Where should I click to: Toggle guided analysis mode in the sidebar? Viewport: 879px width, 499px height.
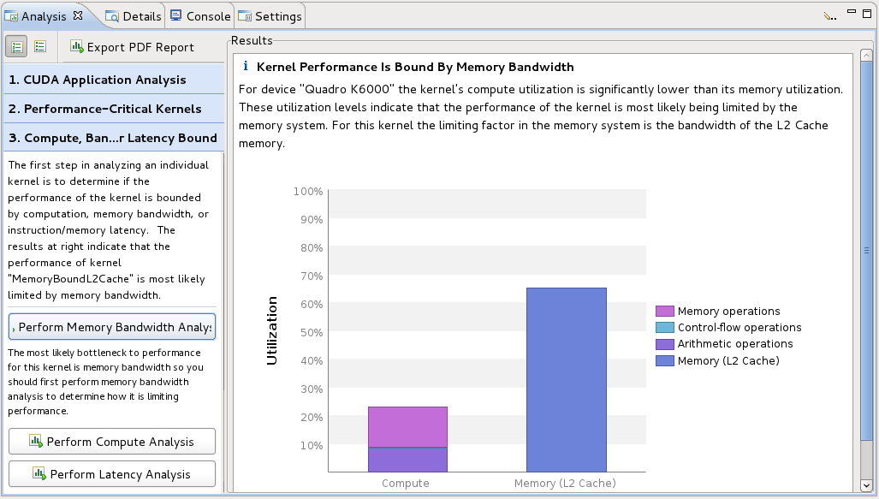pyautogui.click(x=16, y=46)
